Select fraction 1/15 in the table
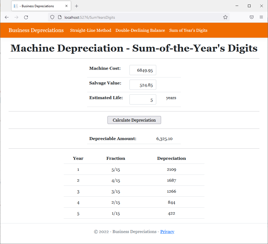The width and height of the screenshot is (268, 244). (x=116, y=213)
